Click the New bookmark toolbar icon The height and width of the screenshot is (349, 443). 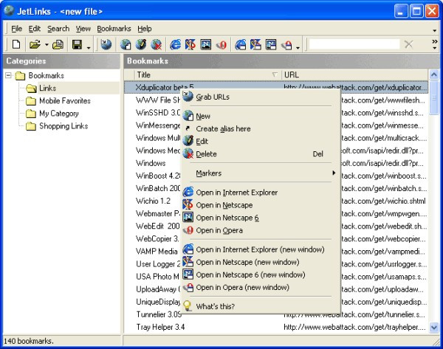tap(126, 44)
